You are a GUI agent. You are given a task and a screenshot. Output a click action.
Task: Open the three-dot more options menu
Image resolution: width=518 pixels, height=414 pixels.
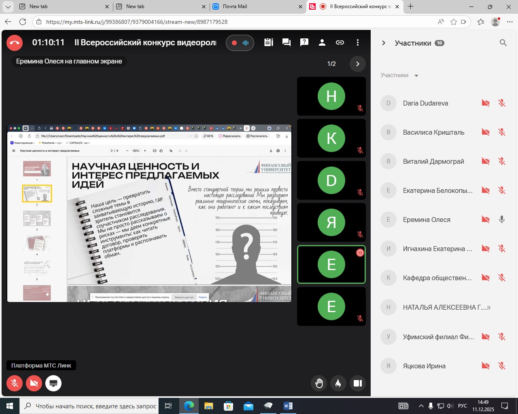click(358, 42)
